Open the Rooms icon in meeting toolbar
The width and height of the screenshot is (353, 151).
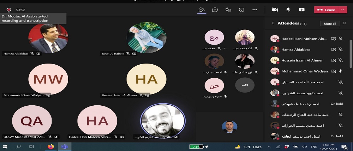click(x=241, y=10)
